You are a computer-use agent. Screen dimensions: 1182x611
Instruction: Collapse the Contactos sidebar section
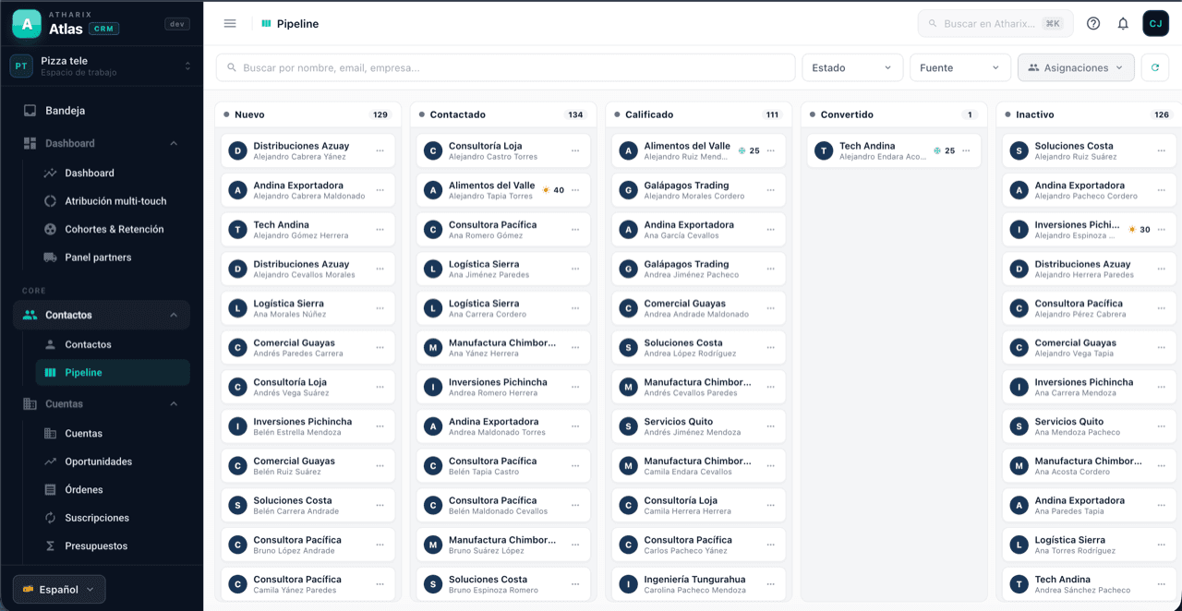(x=102, y=315)
